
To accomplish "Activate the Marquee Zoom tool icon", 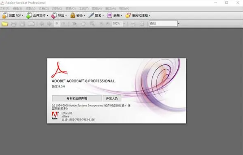I will click(92, 24).
